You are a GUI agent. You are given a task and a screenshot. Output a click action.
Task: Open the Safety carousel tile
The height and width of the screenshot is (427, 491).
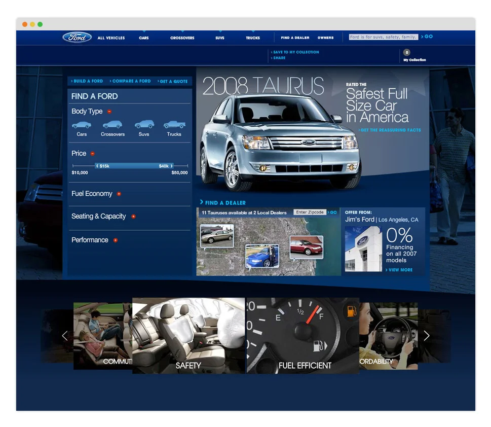(x=189, y=335)
